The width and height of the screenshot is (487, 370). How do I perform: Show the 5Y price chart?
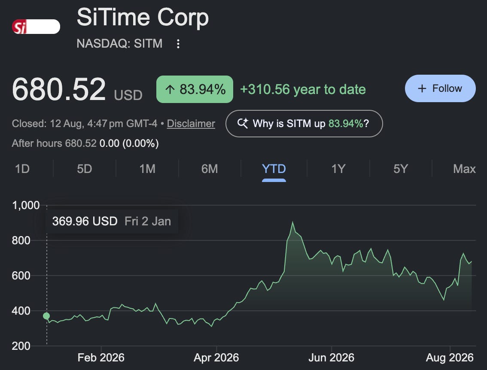(401, 169)
